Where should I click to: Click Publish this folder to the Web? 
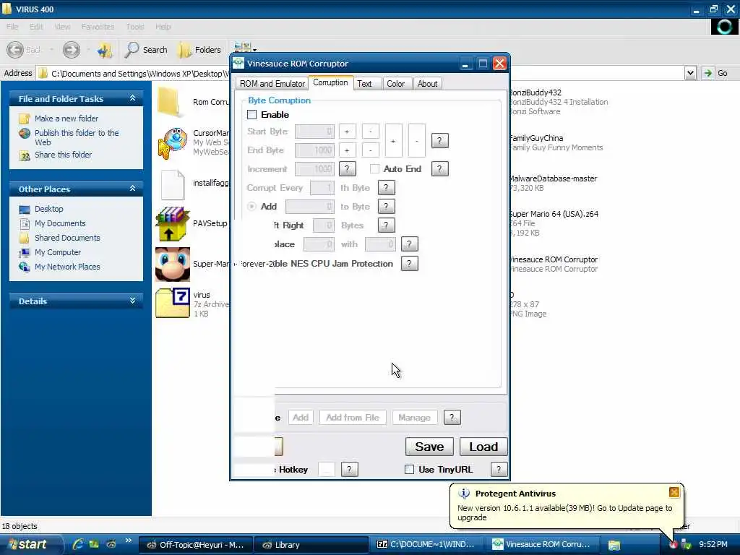point(77,137)
